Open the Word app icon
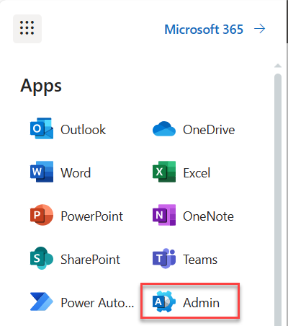The image size is (288, 326). (42, 172)
